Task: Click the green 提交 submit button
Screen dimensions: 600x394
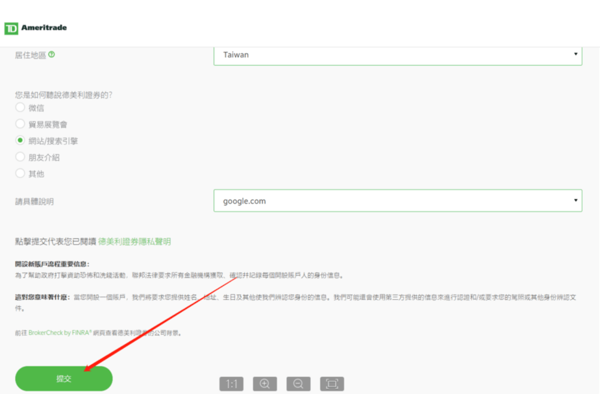Action: tap(64, 378)
